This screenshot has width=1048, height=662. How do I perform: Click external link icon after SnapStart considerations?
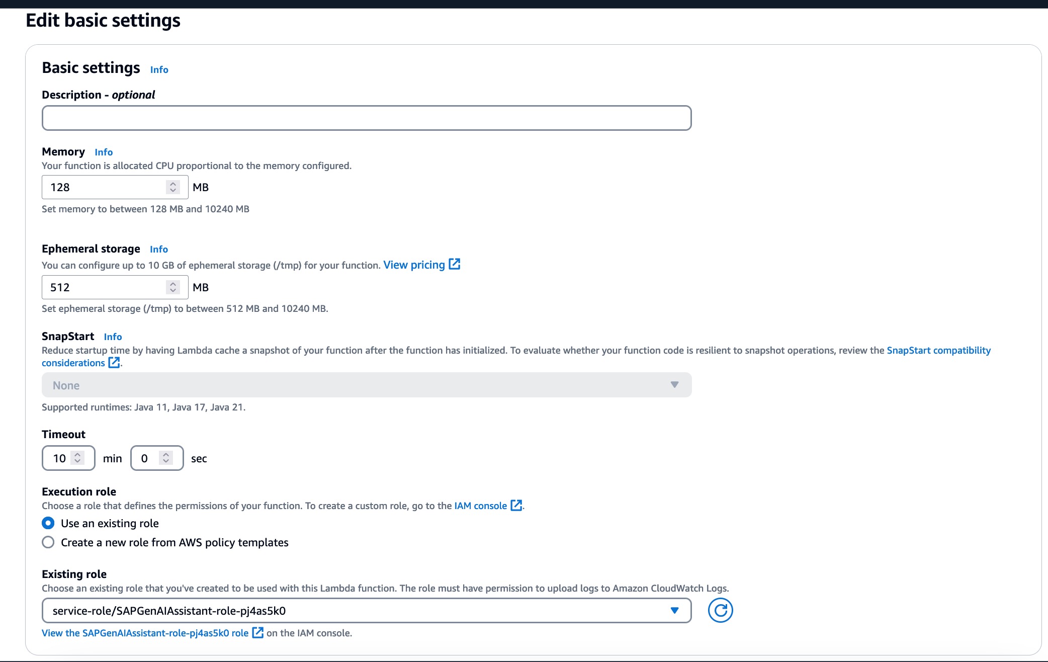(x=114, y=362)
